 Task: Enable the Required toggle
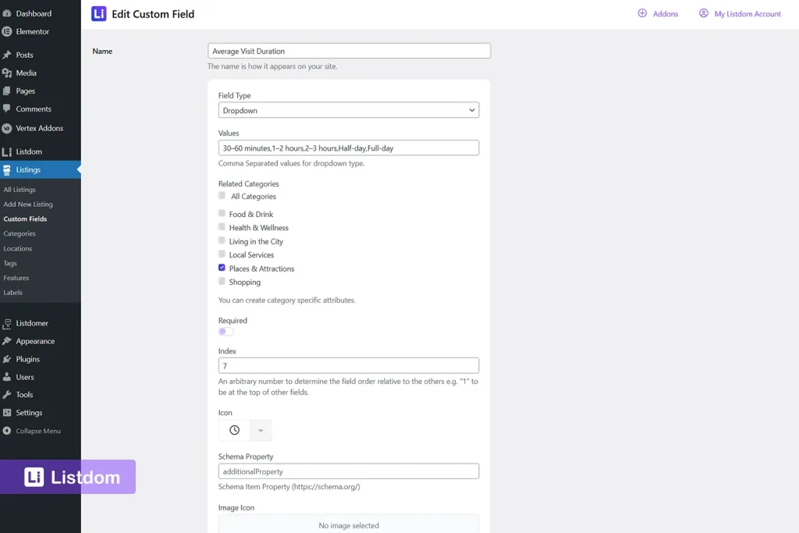(226, 331)
